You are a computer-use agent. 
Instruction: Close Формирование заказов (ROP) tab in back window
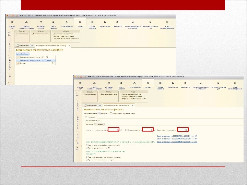coord(69,46)
